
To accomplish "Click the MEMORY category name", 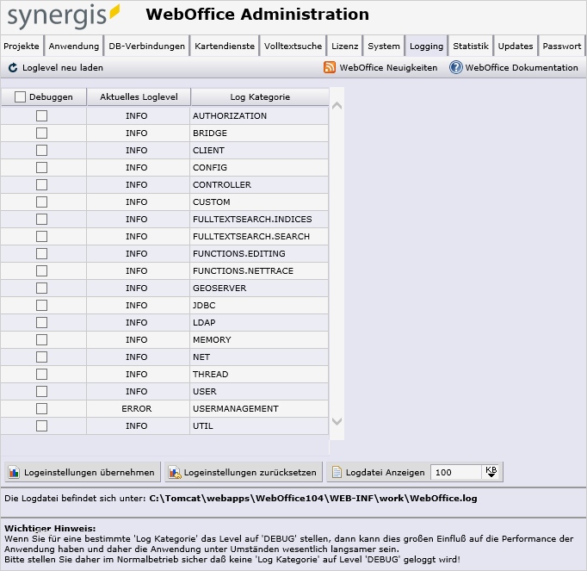I will [212, 340].
